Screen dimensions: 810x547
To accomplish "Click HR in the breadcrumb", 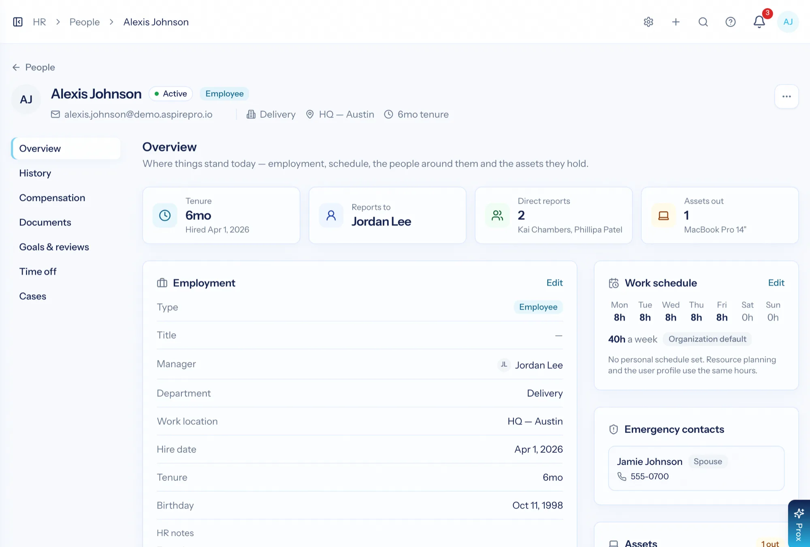I will [39, 22].
